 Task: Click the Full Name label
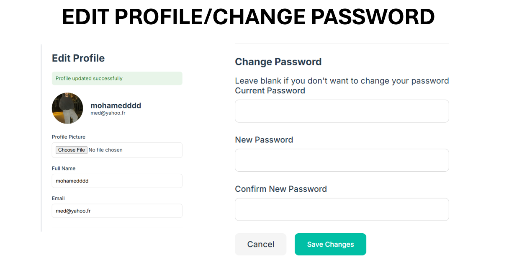pos(64,168)
